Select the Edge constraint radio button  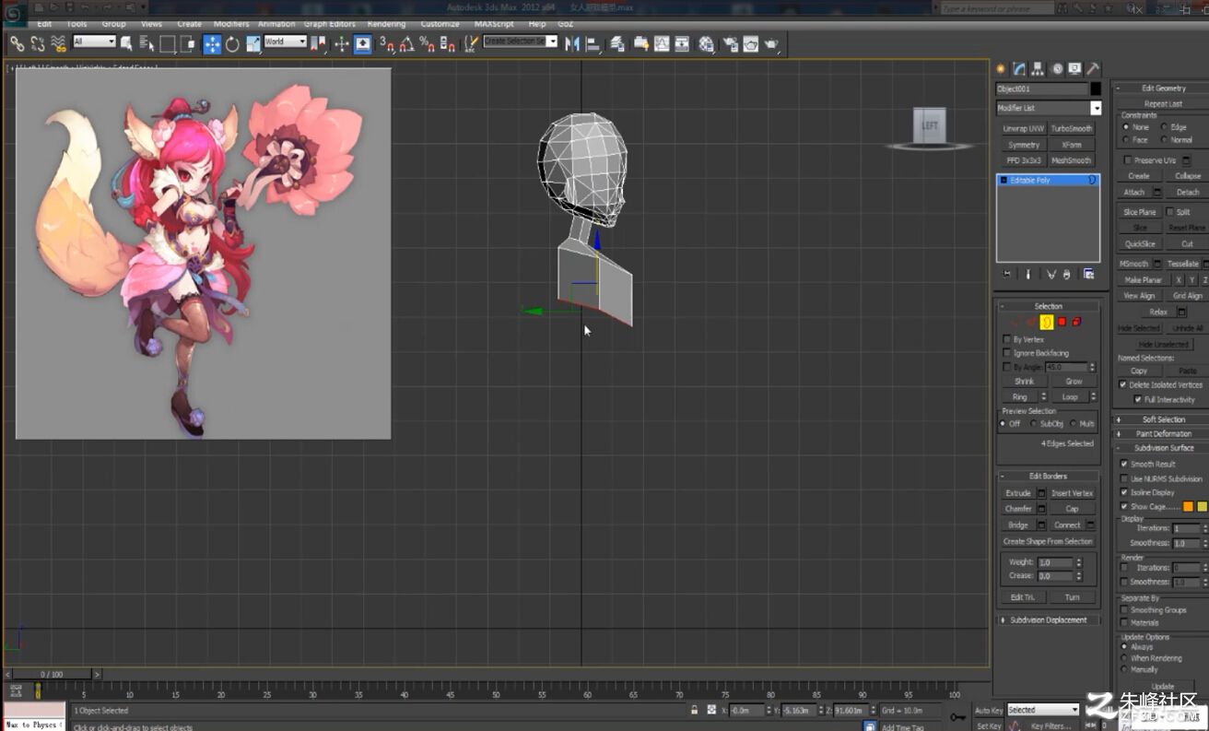1164,127
